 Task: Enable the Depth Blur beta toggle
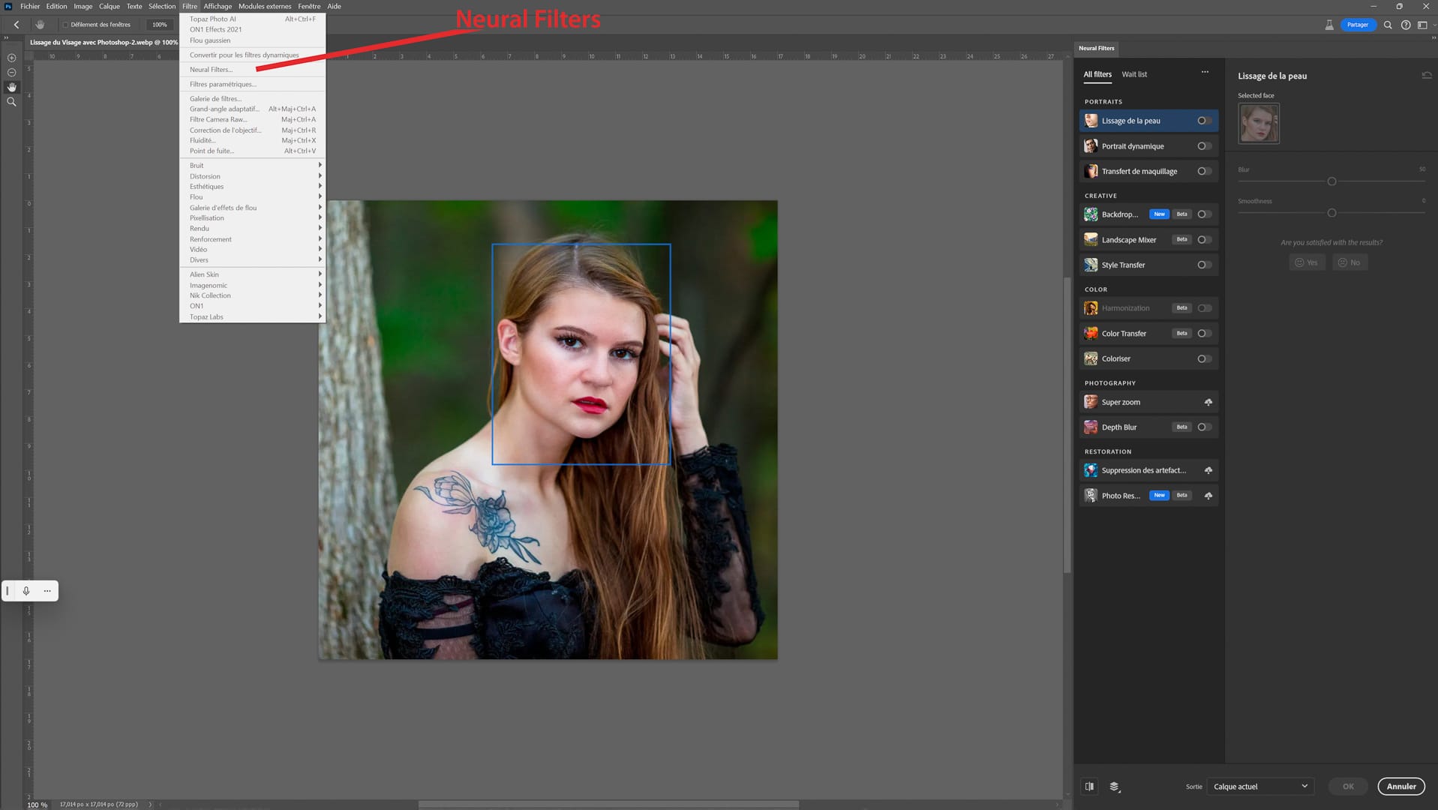tap(1204, 427)
